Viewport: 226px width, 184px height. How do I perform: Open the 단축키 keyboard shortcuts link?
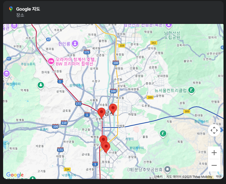[x=158, y=177]
